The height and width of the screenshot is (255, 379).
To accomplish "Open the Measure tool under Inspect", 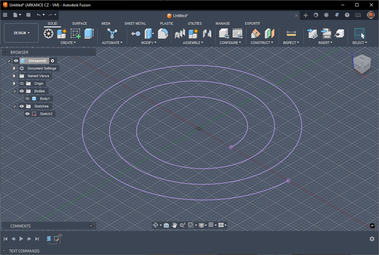I will 291,33.
